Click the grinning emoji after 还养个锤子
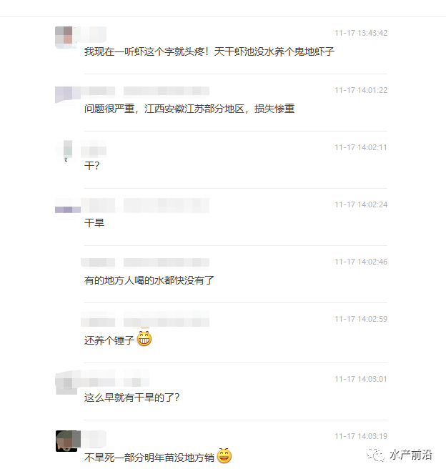446x474 pixels. coord(144,339)
